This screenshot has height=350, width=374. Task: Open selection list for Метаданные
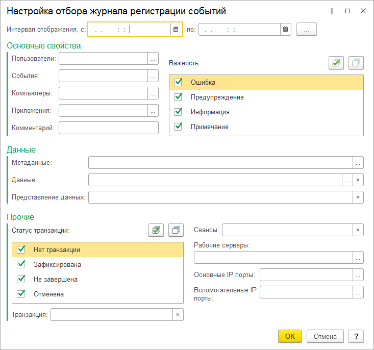pos(358,163)
